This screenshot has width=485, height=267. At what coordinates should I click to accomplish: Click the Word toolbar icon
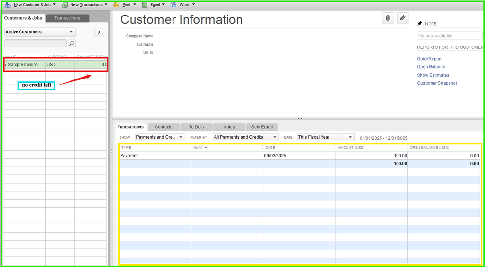click(x=173, y=5)
